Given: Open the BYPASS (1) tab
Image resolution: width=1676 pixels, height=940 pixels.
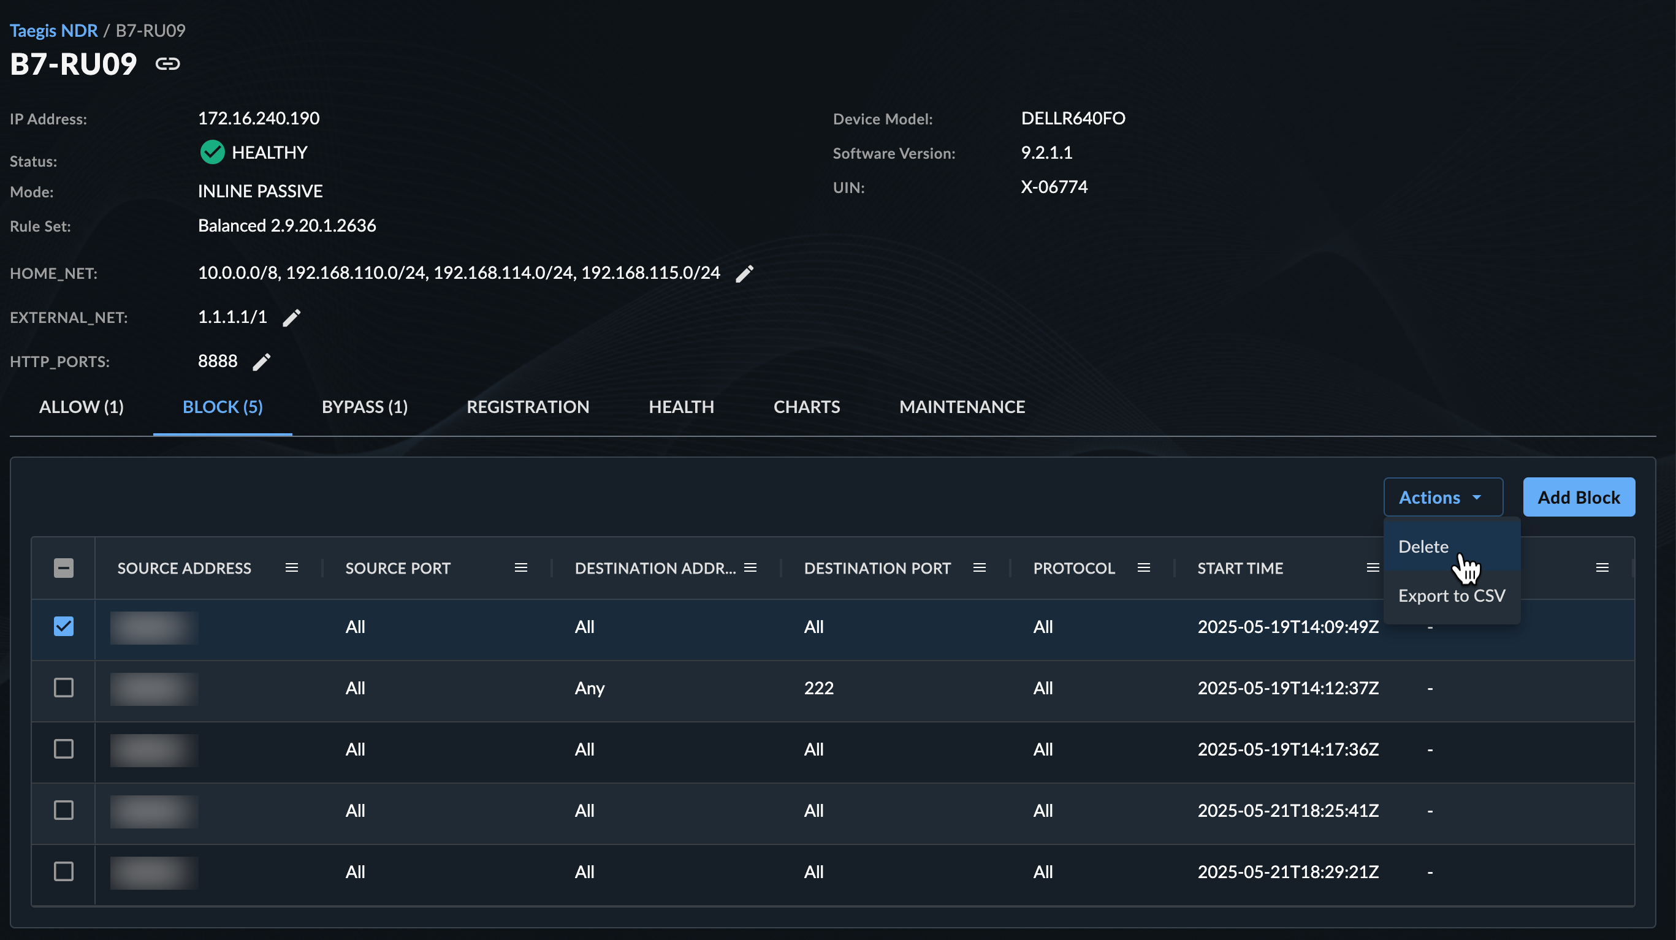Looking at the screenshot, I should pos(365,406).
